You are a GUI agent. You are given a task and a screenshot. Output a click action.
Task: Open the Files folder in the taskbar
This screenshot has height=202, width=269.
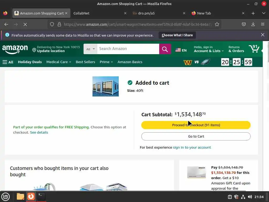20,196
